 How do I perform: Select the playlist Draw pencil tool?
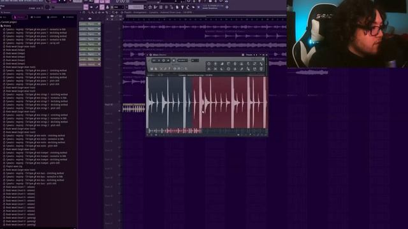[x=89, y=12]
